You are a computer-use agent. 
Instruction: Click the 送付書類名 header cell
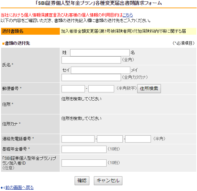coord(30,31)
